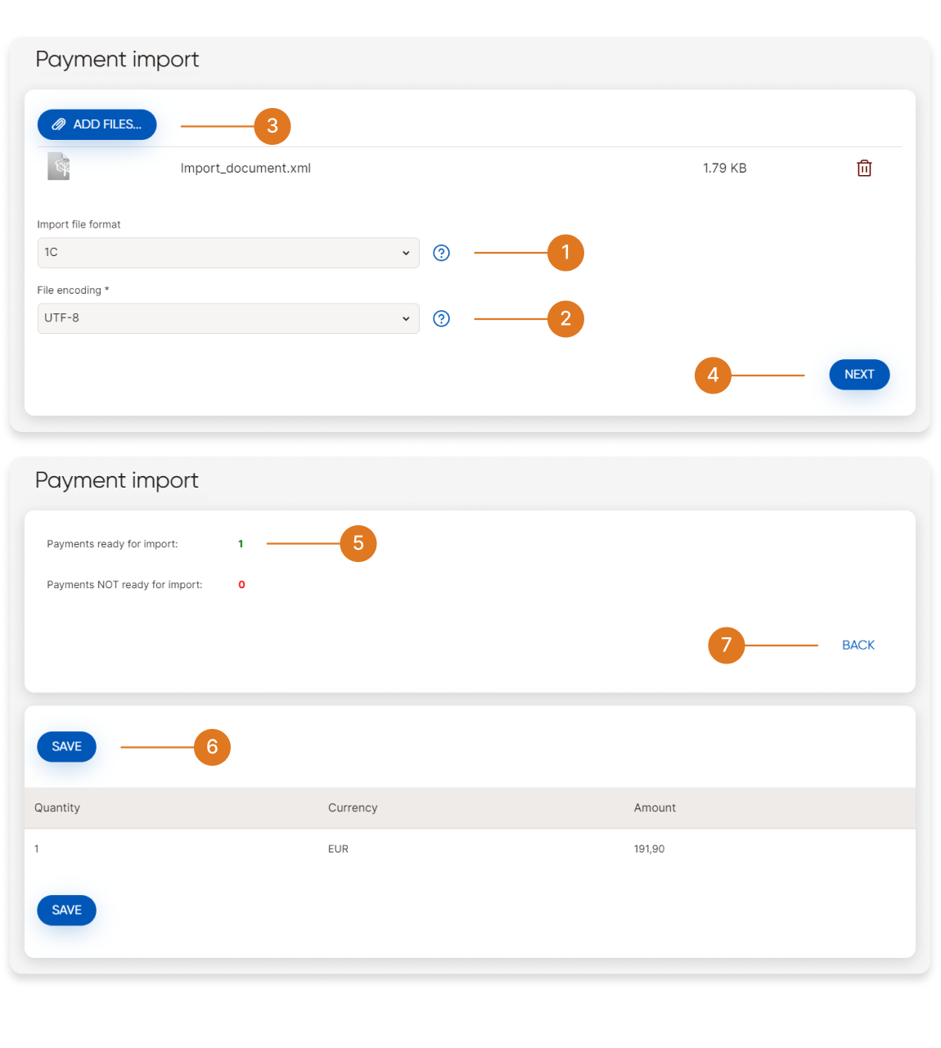
Task: Click SAVE button below the EUR row
Action: coord(66,911)
